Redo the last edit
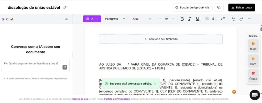 [241, 19]
